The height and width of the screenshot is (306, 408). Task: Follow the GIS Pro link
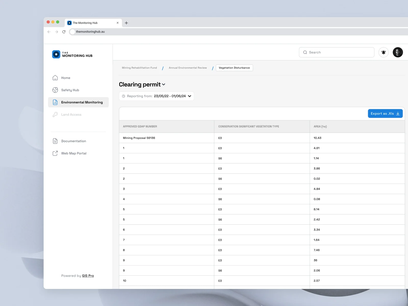(88, 276)
